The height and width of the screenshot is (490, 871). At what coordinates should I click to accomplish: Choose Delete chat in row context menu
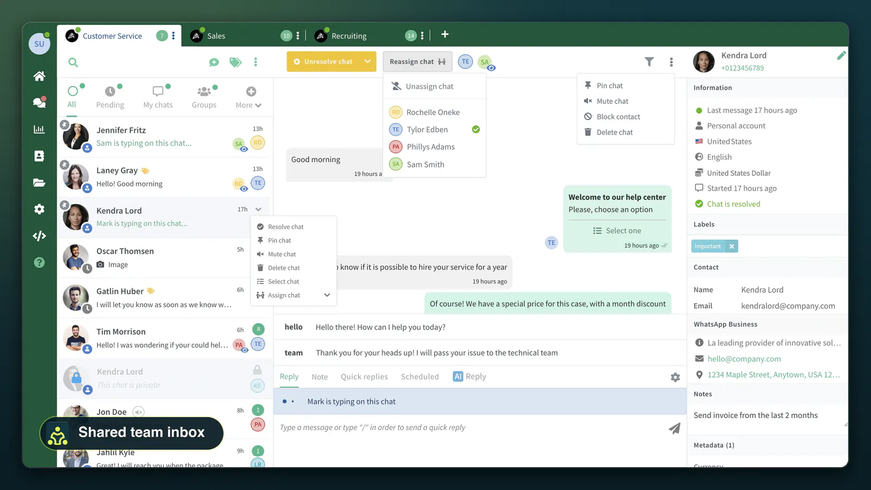pos(294,268)
